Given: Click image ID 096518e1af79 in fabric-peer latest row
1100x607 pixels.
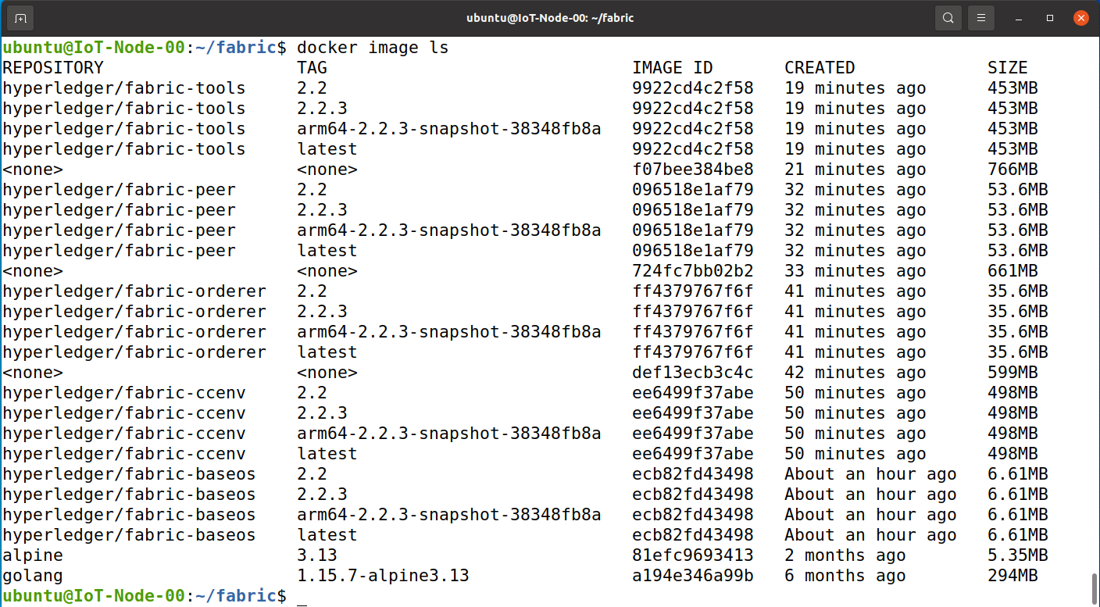Looking at the screenshot, I should click(693, 251).
